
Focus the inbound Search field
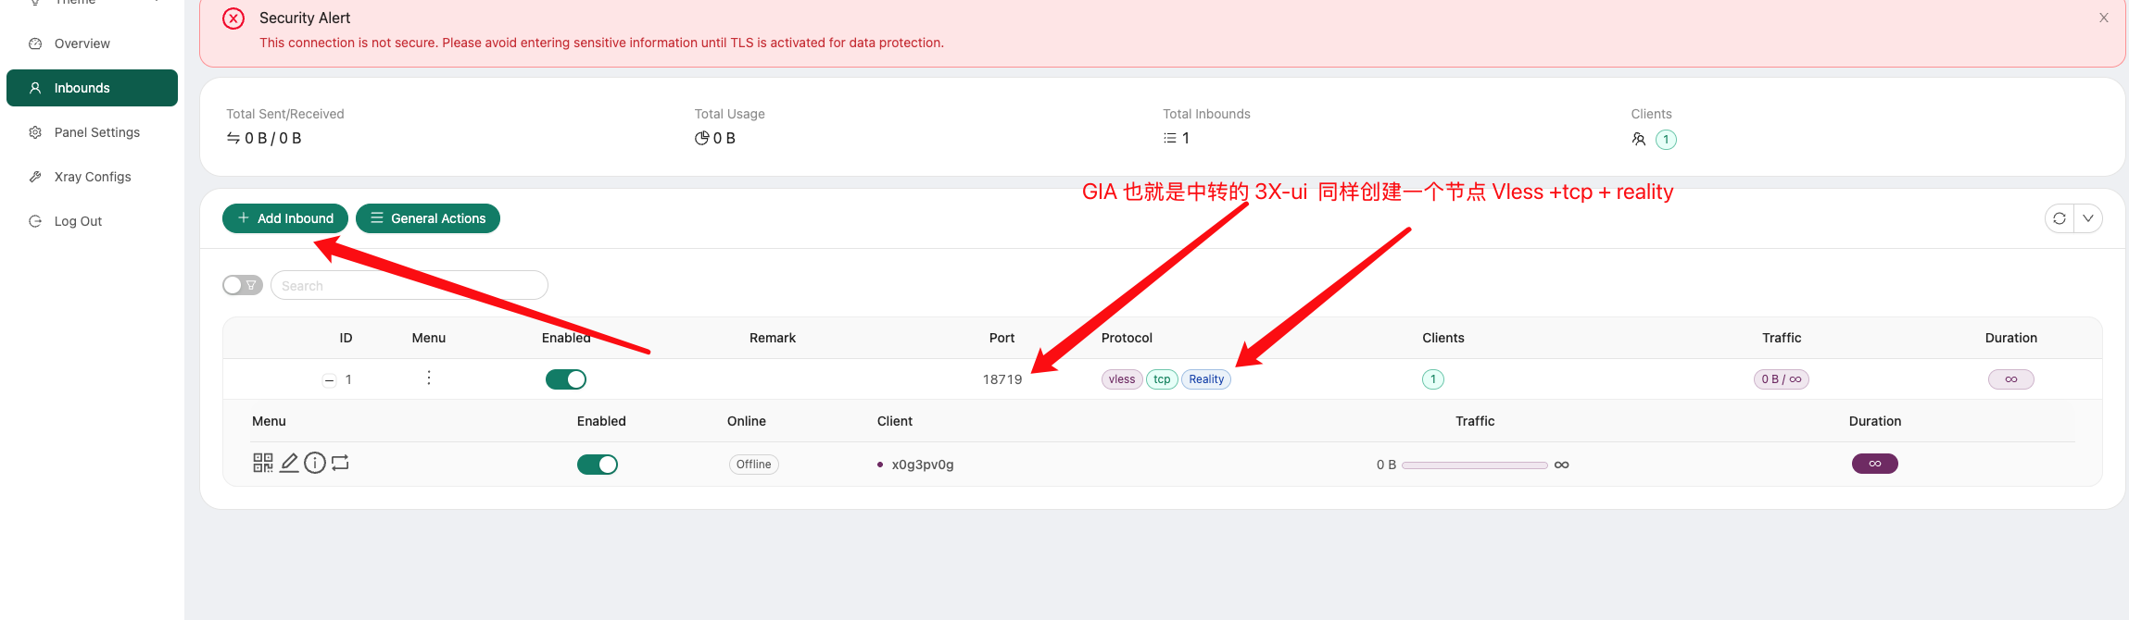tap(409, 286)
